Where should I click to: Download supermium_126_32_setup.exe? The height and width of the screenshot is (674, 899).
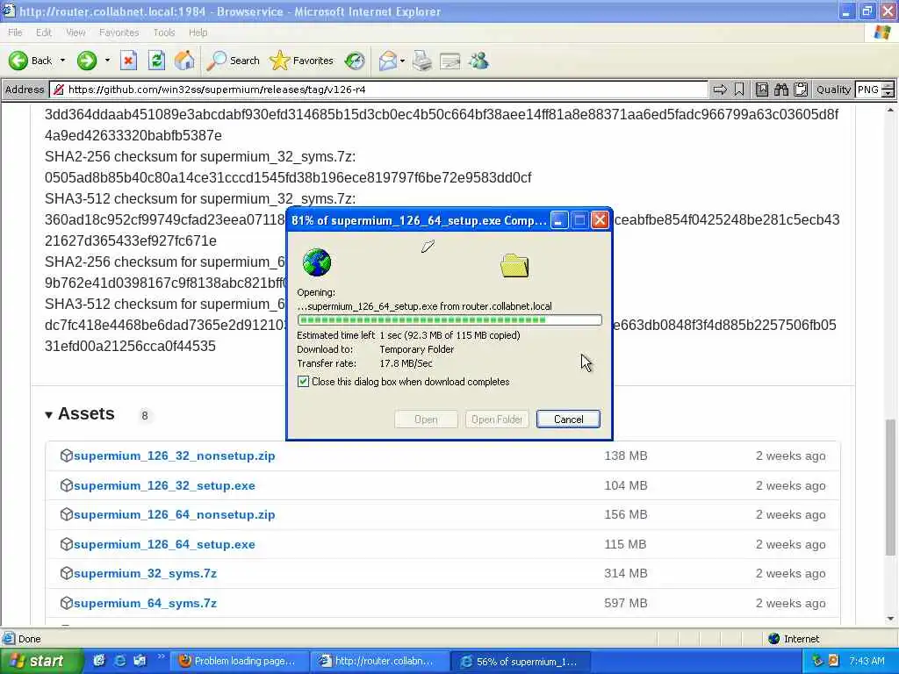[x=164, y=485]
